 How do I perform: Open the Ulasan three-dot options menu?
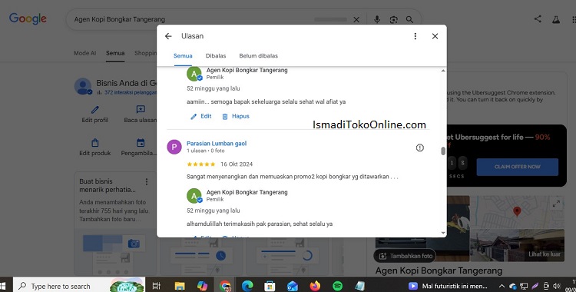click(x=415, y=36)
